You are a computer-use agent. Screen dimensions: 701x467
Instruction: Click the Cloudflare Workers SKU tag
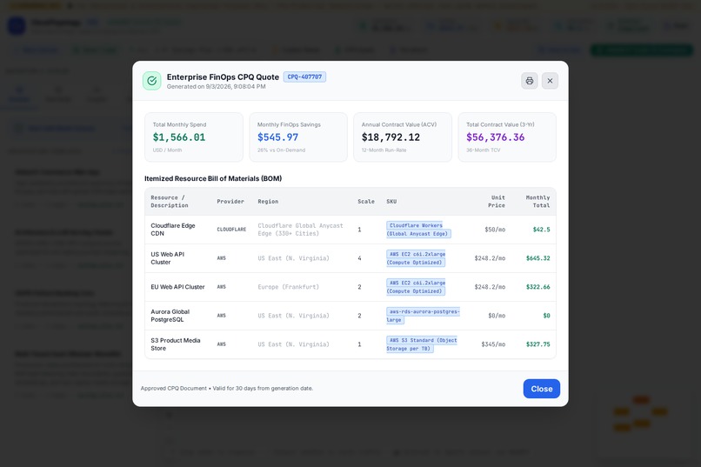point(418,230)
